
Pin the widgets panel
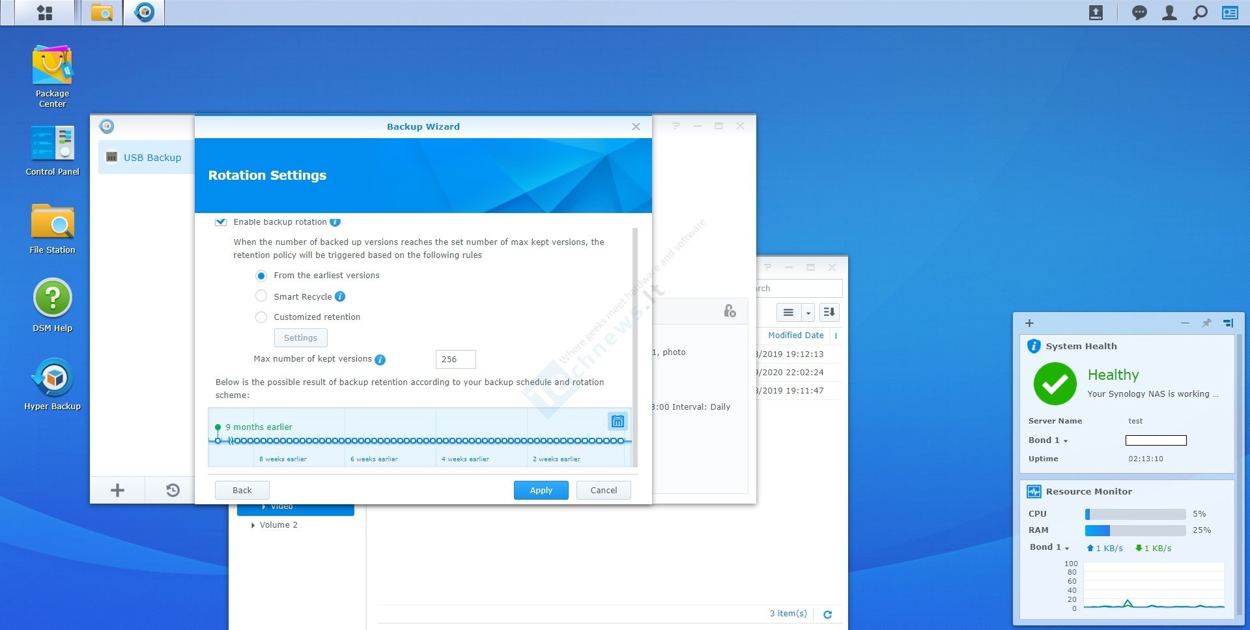(x=1206, y=323)
